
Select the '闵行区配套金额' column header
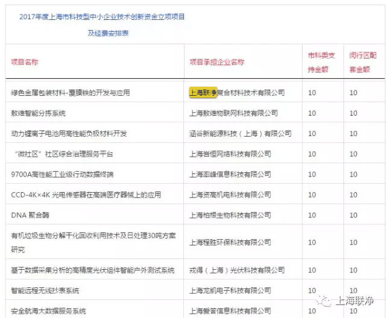click(x=362, y=63)
